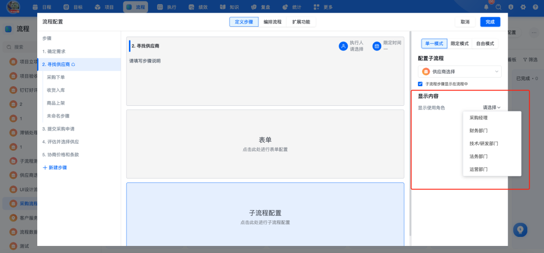Screen dimensions: 544x253
Task: Switch to the 定义步骤 tab
Action: pyautogui.click(x=244, y=22)
